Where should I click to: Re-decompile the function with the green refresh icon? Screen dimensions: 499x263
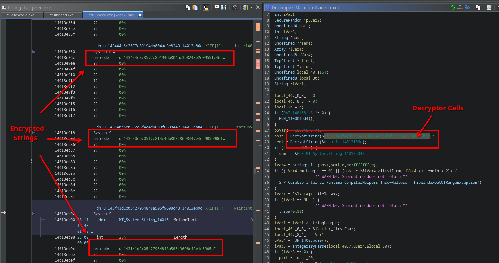453,7
